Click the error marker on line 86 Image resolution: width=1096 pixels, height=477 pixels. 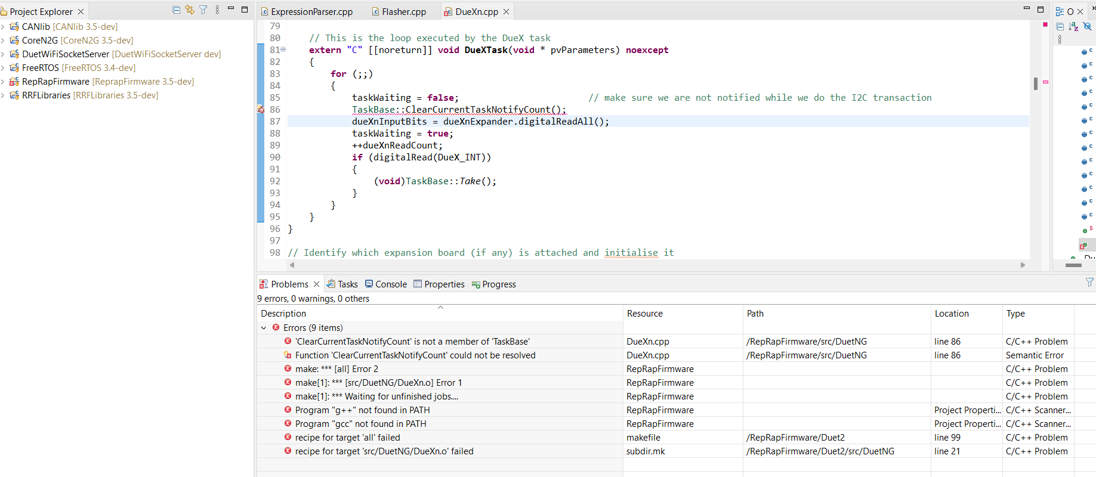click(261, 110)
